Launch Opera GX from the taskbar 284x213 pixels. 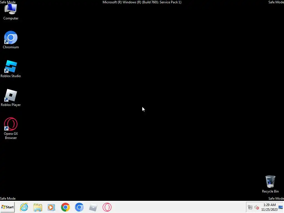[107, 207]
